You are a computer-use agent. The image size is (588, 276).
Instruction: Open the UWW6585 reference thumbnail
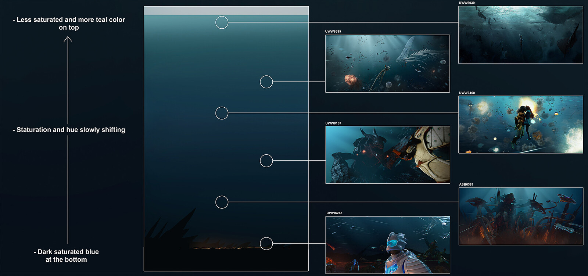387,64
